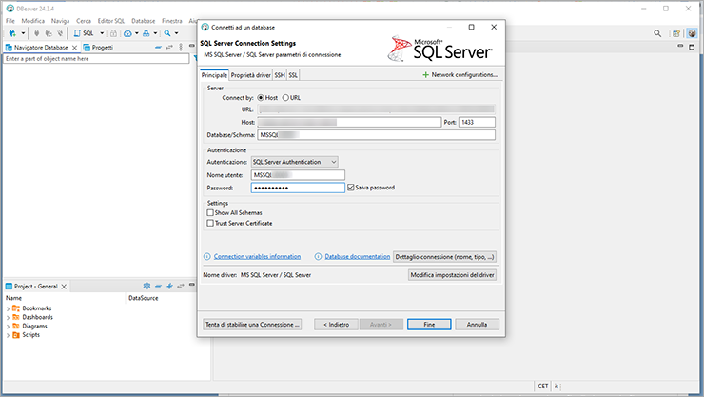This screenshot has width=704, height=397.
Task: Open the dropdown next to gauge icon
Action: (137, 33)
